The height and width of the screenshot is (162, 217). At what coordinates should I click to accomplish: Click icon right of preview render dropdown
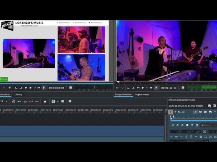click(x=62, y=101)
